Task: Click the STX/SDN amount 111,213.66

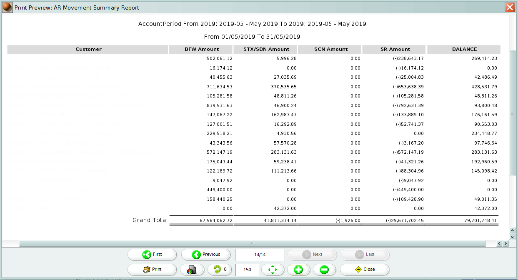Action: [x=284, y=171]
